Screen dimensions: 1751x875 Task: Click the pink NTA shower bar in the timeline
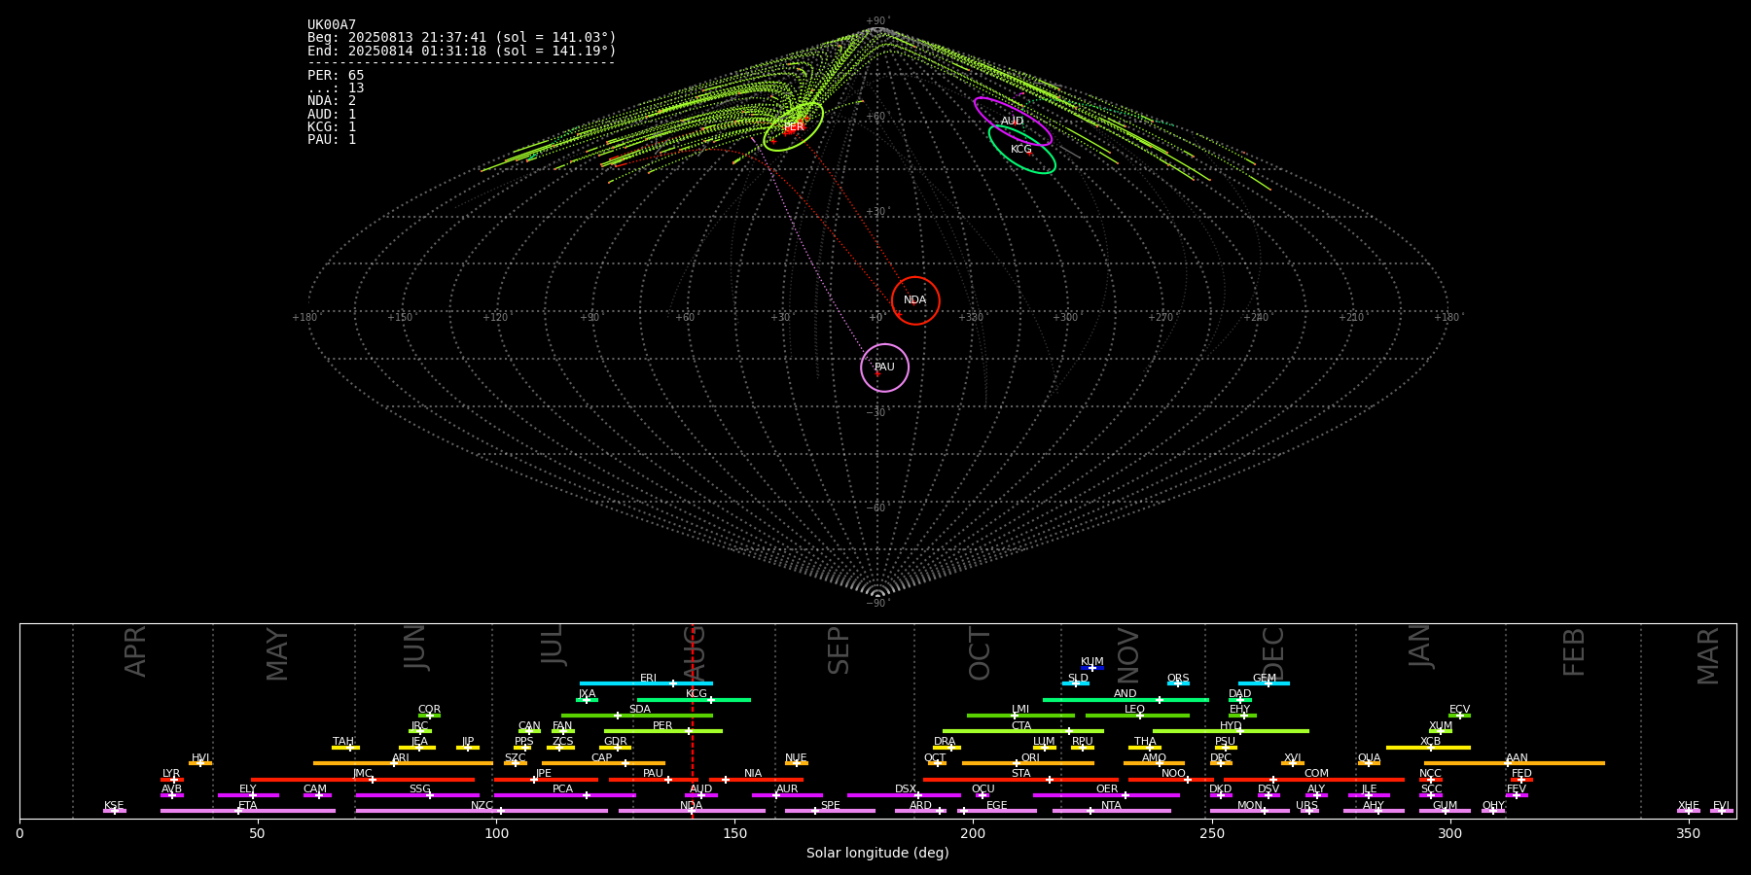click(1111, 811)
